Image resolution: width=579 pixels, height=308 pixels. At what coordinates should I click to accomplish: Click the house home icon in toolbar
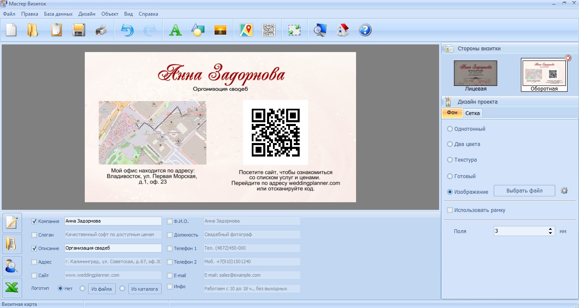[342, 30]
